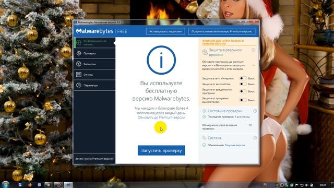Open the Quarantine section via its icon
This screenshot has height=188, width=334.
pyautogui.click(x=79, y=64)
